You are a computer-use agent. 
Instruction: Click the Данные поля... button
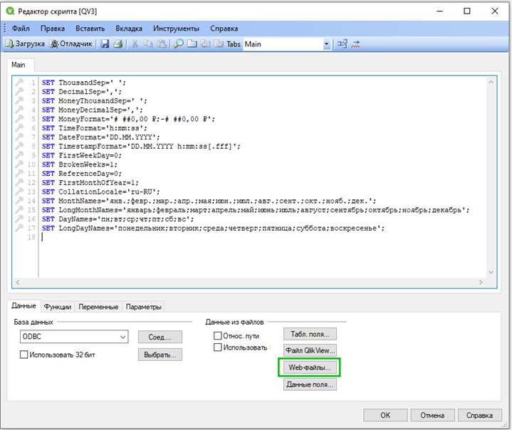(x=310, y=384)
